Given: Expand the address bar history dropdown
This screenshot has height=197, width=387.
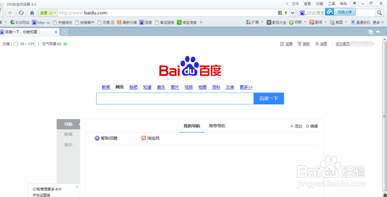Looking at the screenshot, I should (x=293, y=13).
